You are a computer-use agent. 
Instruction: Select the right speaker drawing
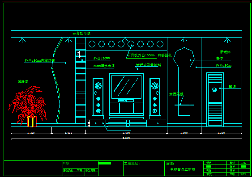pos(155,98)
